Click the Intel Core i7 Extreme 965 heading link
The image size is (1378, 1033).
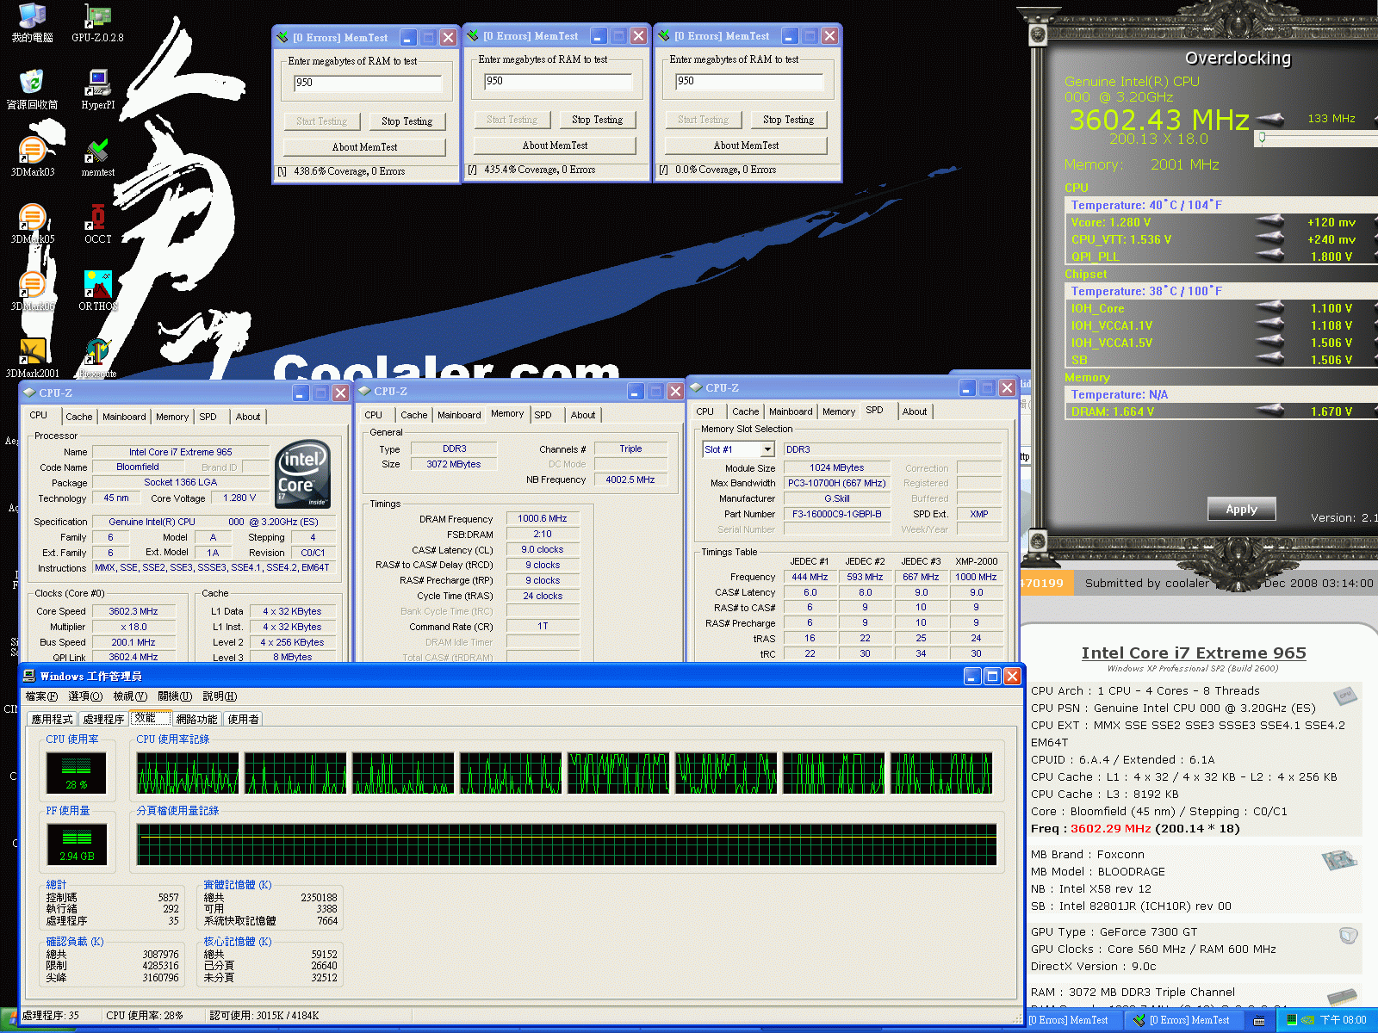[x=1194, y=653]
